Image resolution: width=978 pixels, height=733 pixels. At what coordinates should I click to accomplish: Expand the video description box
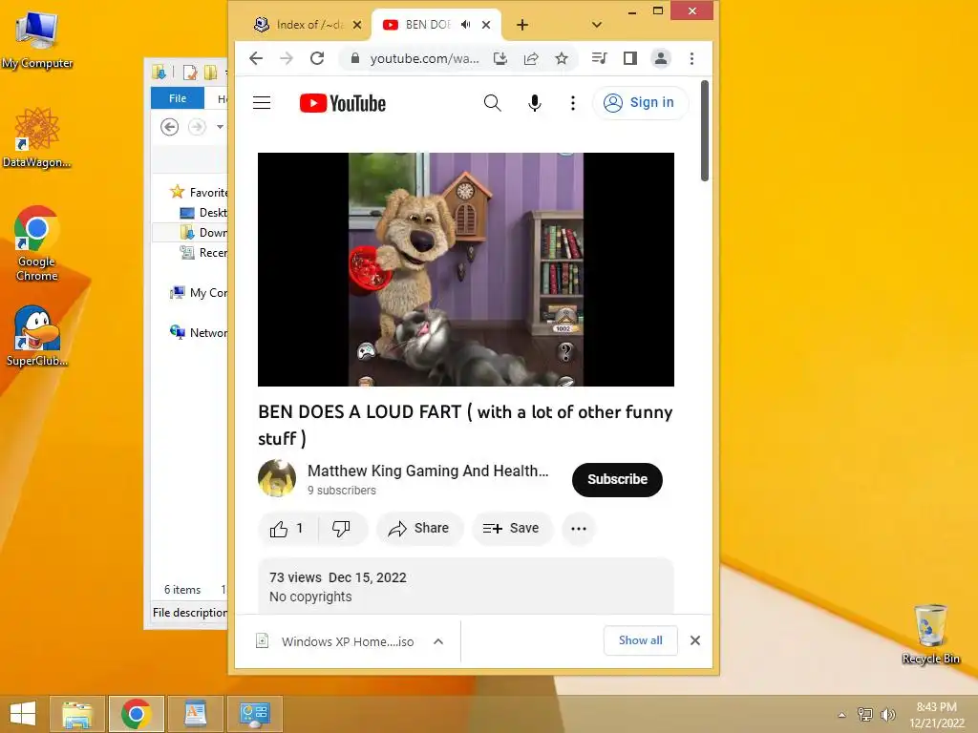click(x=466, y=587)
